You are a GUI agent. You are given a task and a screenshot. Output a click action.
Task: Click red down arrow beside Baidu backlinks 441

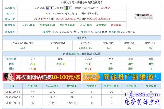pyautogui.click(x=35, y=69)
